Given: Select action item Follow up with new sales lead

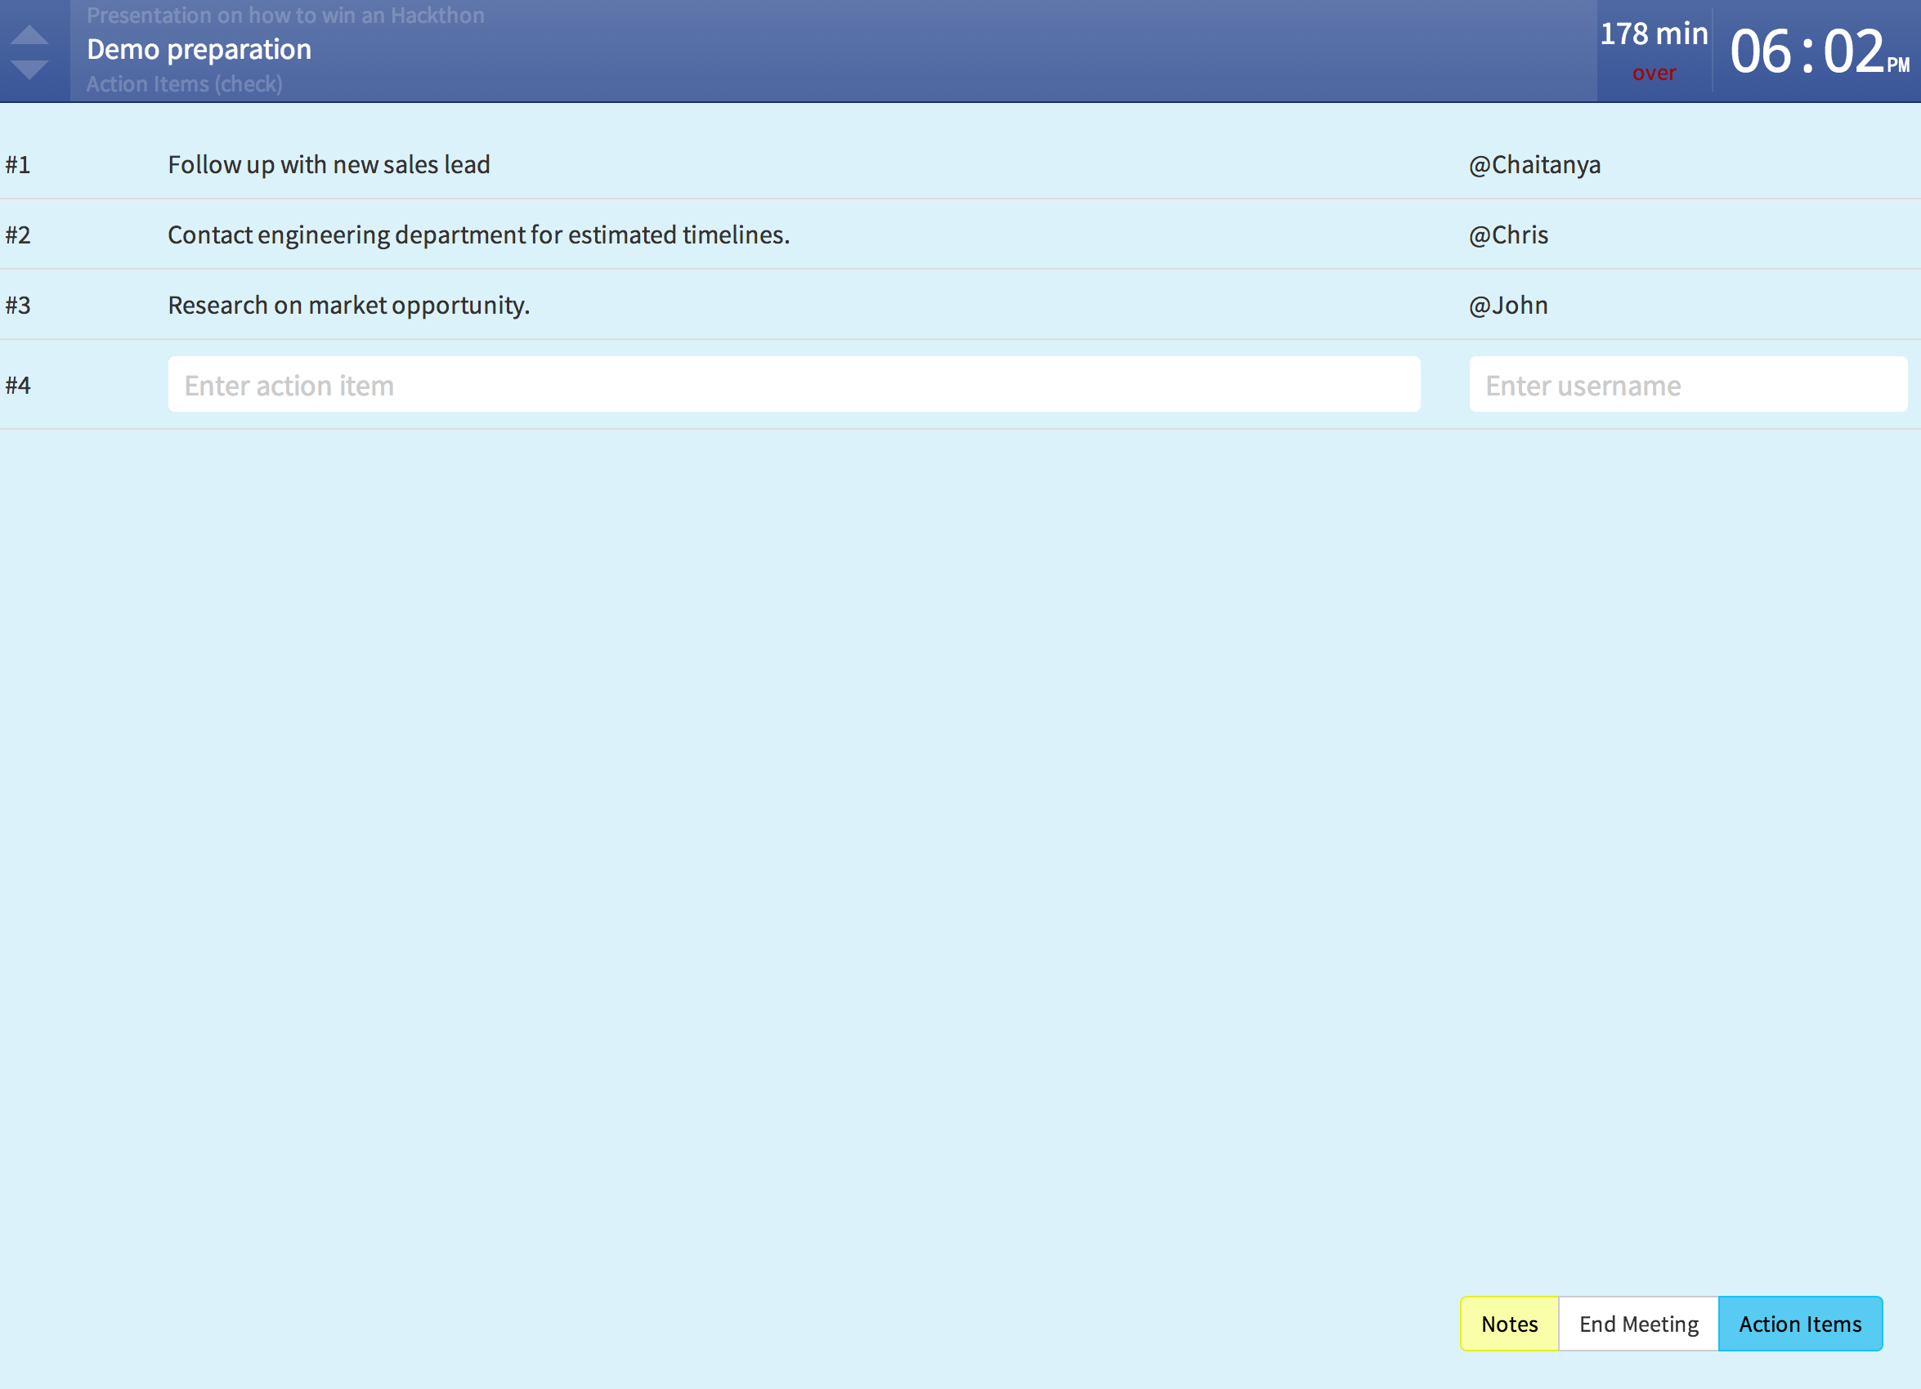Looking at the screenshot, I should (x=329, y=164).
